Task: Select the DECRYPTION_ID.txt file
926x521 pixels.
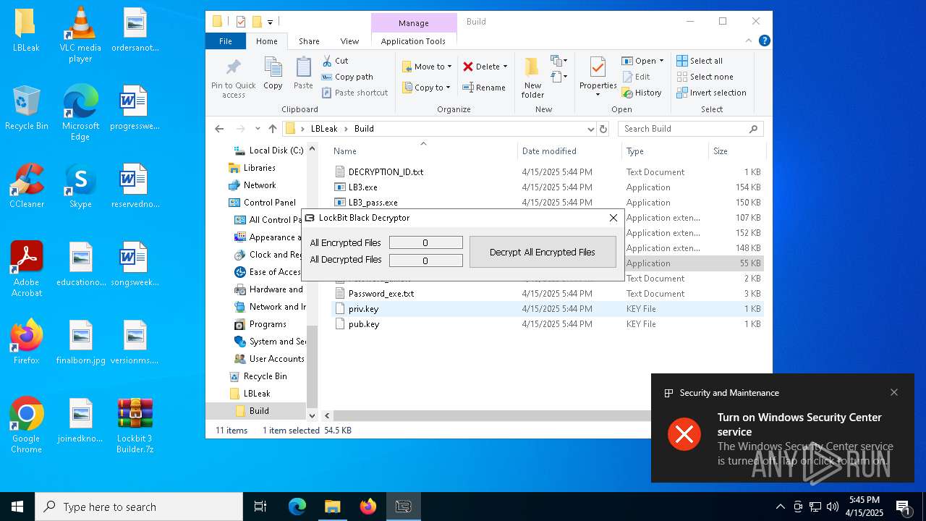Action: click(386, 172)
